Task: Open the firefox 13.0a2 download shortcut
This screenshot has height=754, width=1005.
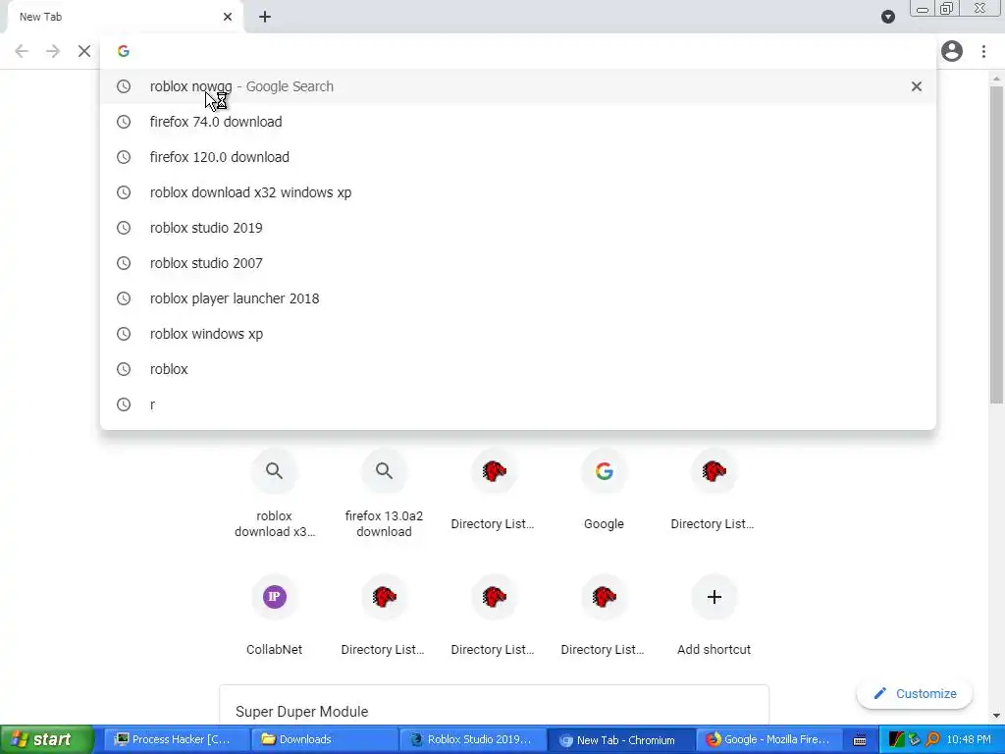Action: 384,494
